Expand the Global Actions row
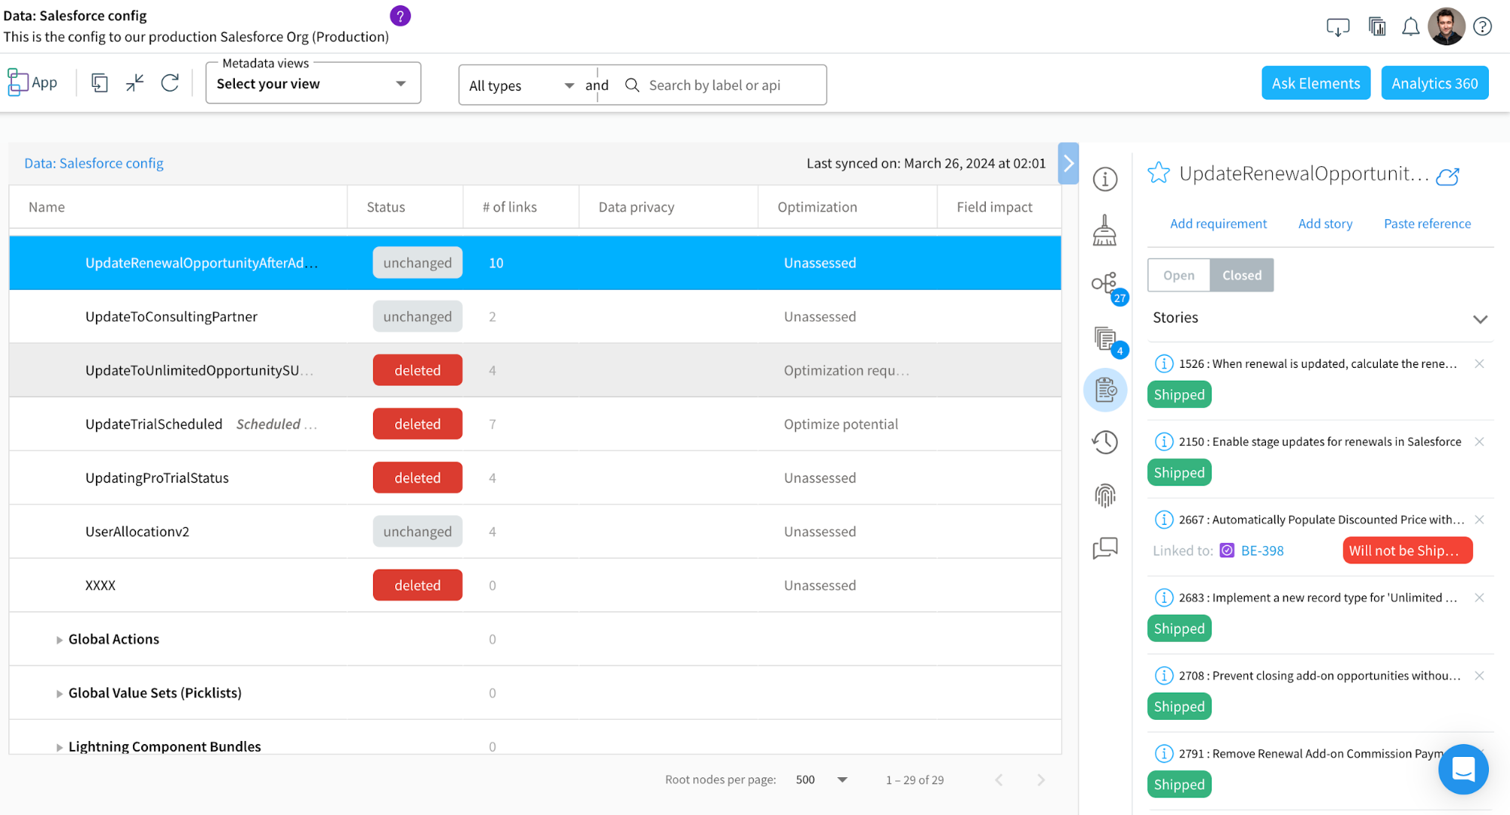This screenshot has width=1510, height=815. pos(60,639)
